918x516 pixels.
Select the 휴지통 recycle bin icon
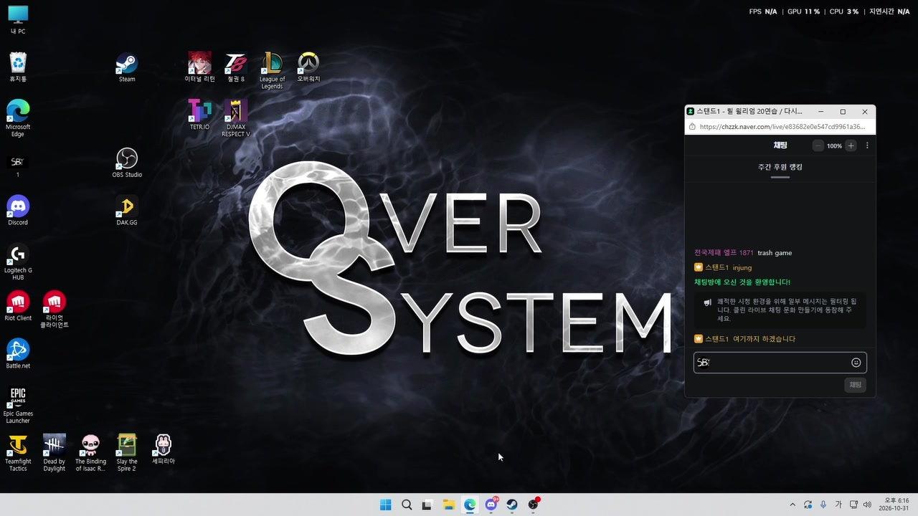click(x=18, y=67)
